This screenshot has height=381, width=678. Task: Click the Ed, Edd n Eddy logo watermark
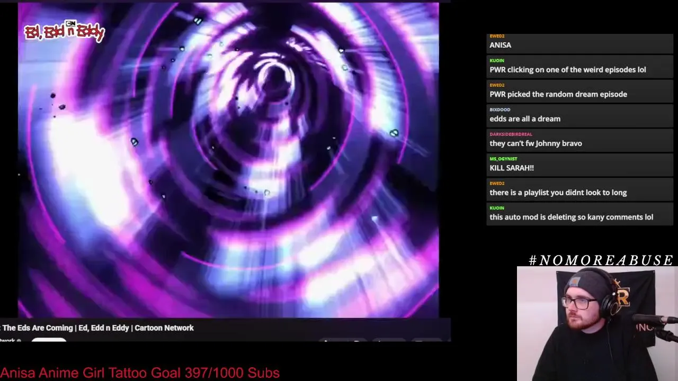tap(65, 31)
